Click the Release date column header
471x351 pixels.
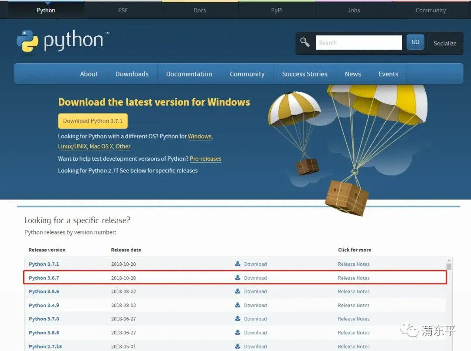coord(126,250)
